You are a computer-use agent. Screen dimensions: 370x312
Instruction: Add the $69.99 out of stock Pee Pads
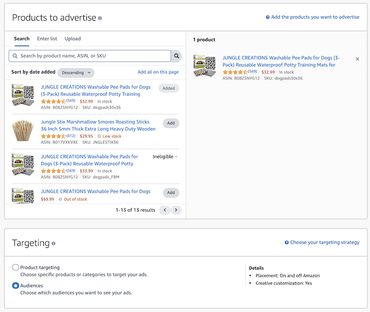point(171,193)
